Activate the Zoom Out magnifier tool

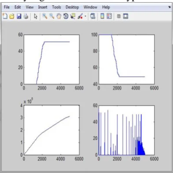pos(52,16)
